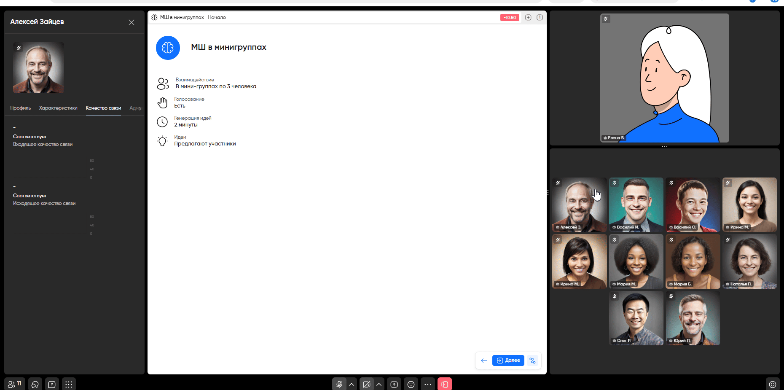The height and width of the screenshot is (390, 784).
Task: Click the Далее button
Action: 508,360
